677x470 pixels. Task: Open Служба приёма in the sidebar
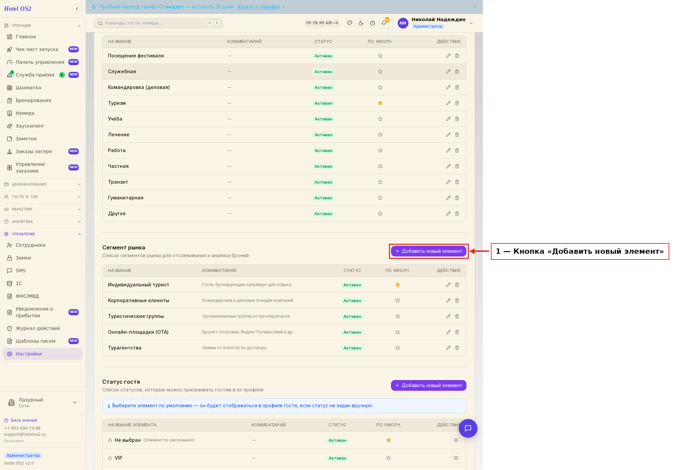(x=43, y=75)
